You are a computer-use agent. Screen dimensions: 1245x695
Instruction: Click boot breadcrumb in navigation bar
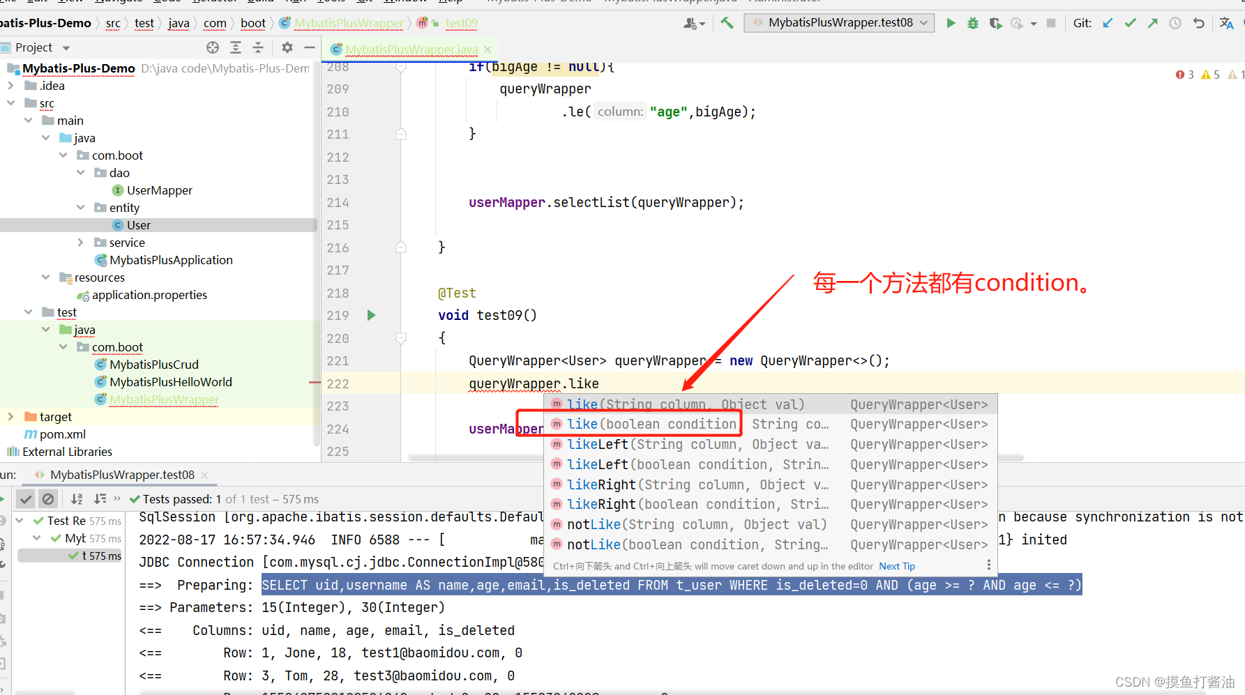[x=253, y=23]
